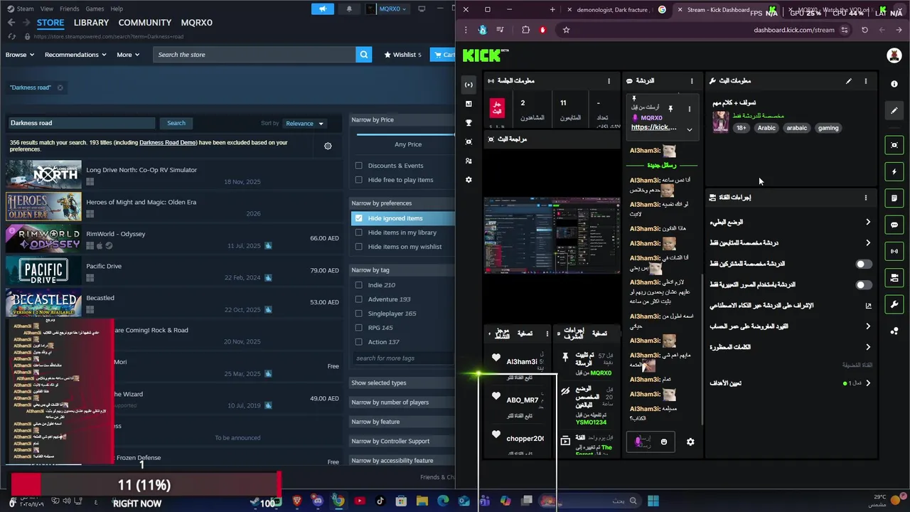Viewport: 910px width, 512px height.
Task: Toggle emotes-only chat switch
Action: tap(863, 284)
